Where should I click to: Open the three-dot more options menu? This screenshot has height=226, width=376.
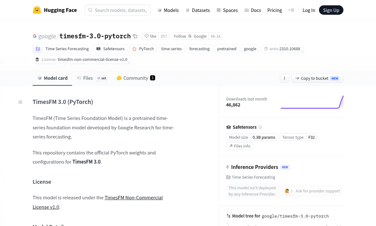(x=284, y=78)
